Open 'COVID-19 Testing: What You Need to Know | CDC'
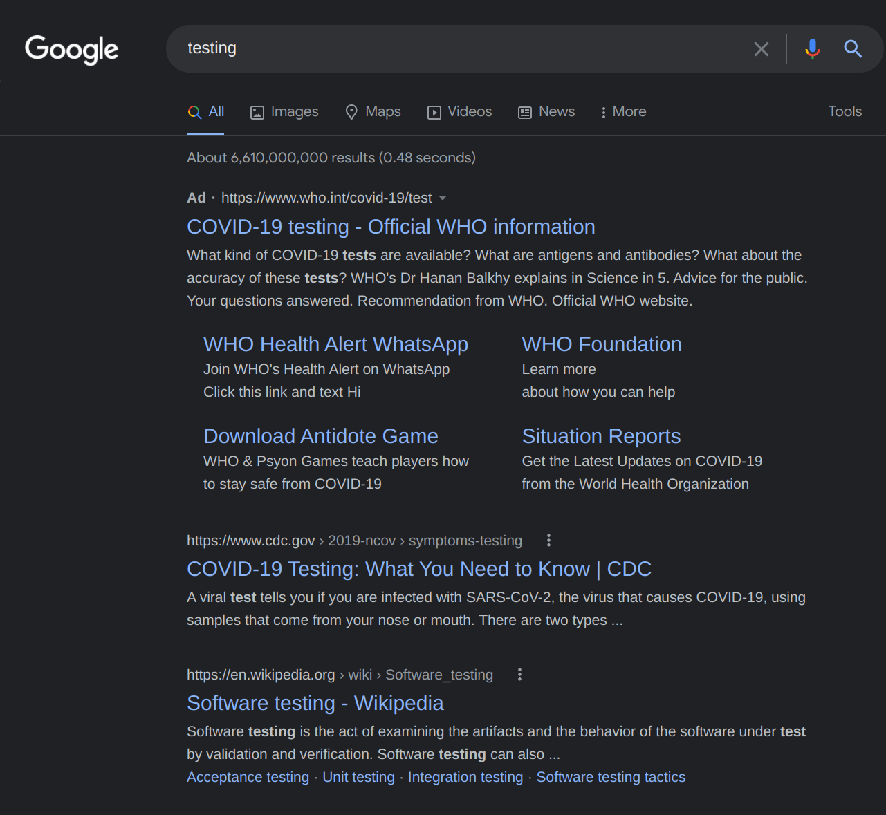 coord(419,569)
